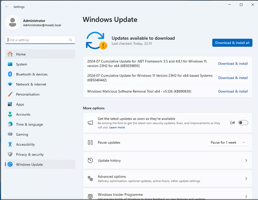Click the Apps icon in sidebar
The height and width of the screenshot is (200, 258).
coord(10,104)
